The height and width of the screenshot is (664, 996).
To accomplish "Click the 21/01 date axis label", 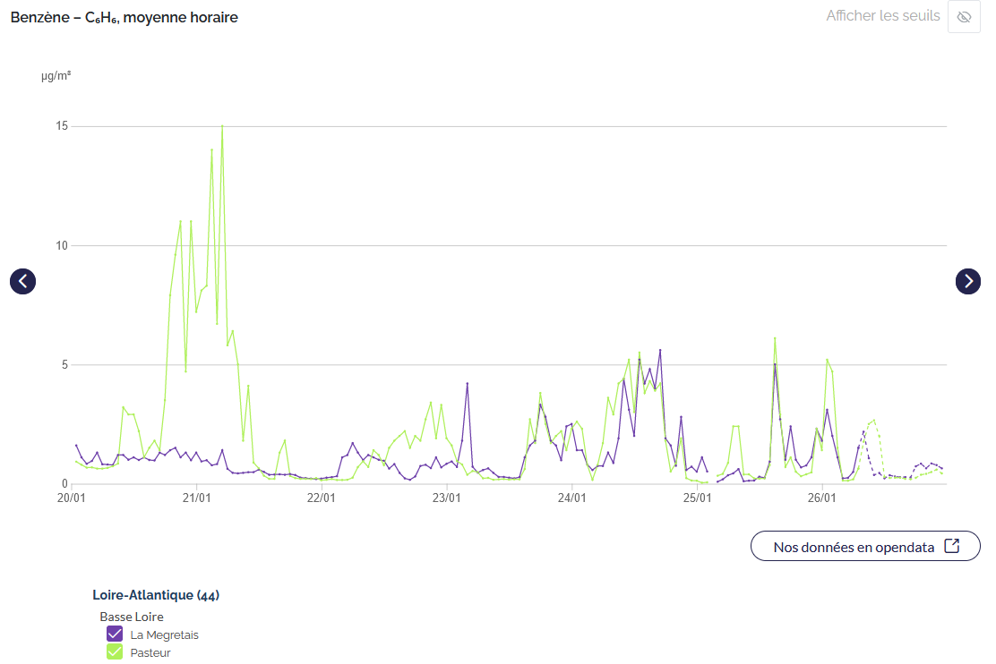I will coord(196,498).
